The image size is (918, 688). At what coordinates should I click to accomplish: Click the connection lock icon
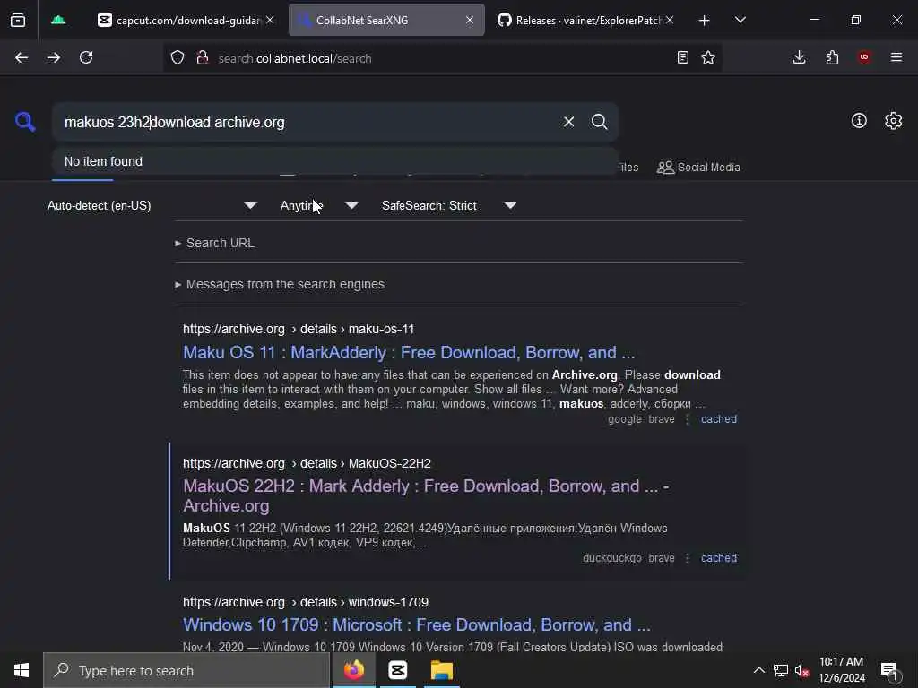[203, 57]
